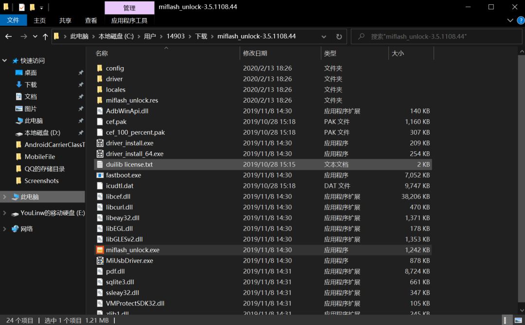Select the driver folder icon
Image resolution: width=525 pixels, height=325 pixels.
(100, 79)
